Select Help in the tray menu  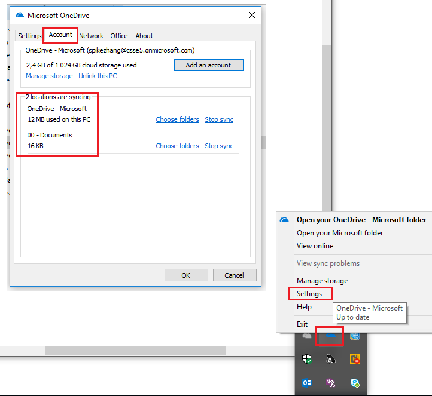tap(304, 307)
